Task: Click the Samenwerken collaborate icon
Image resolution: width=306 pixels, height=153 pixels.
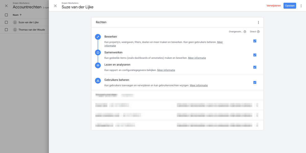Action: (x=98, y=53)
